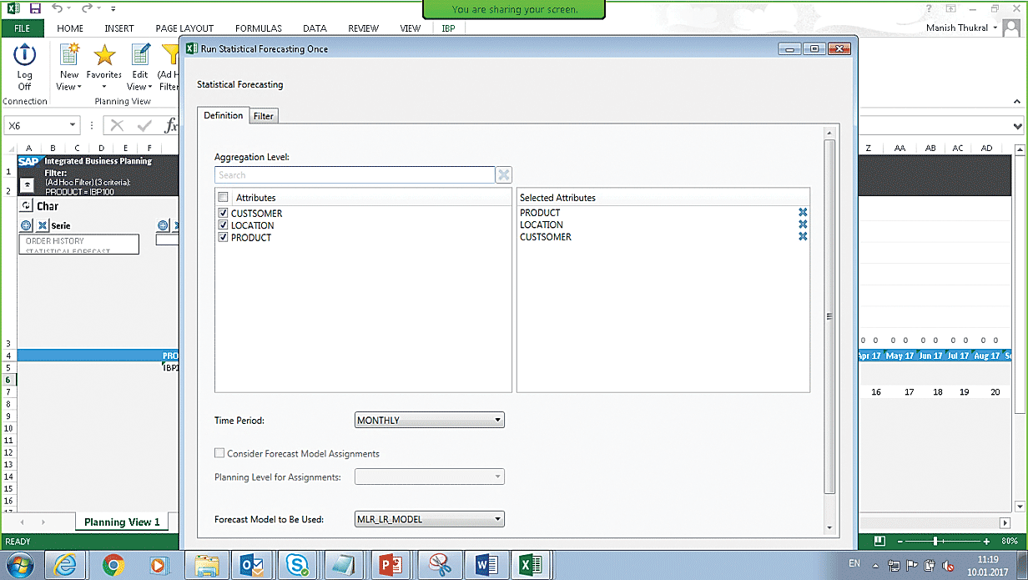This screenshot has width=1028, height=580.
Task: Open the PAGE LAYOUT ribbon tab
Action: pos(184,28)
